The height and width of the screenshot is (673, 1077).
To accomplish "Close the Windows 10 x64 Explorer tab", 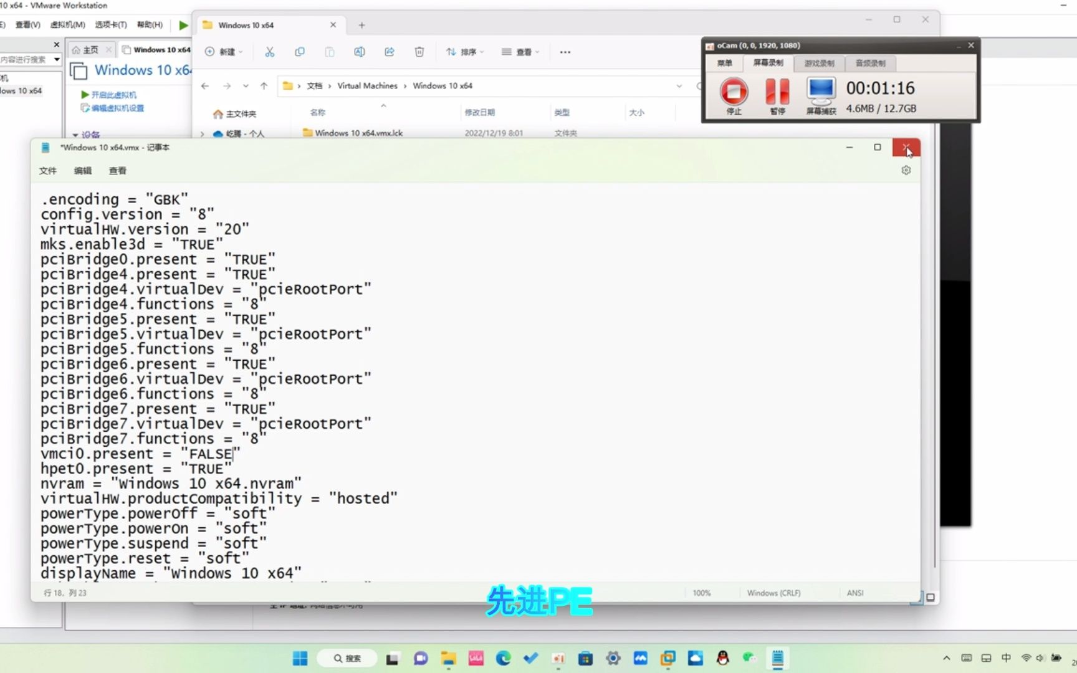I will tap(333, 25).
